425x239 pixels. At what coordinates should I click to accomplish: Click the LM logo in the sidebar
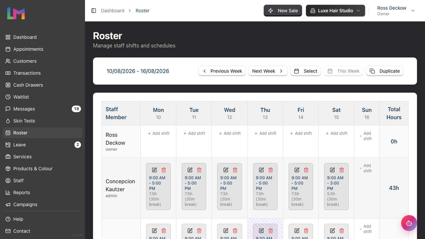pyautogui.click(x=16, y=13)
